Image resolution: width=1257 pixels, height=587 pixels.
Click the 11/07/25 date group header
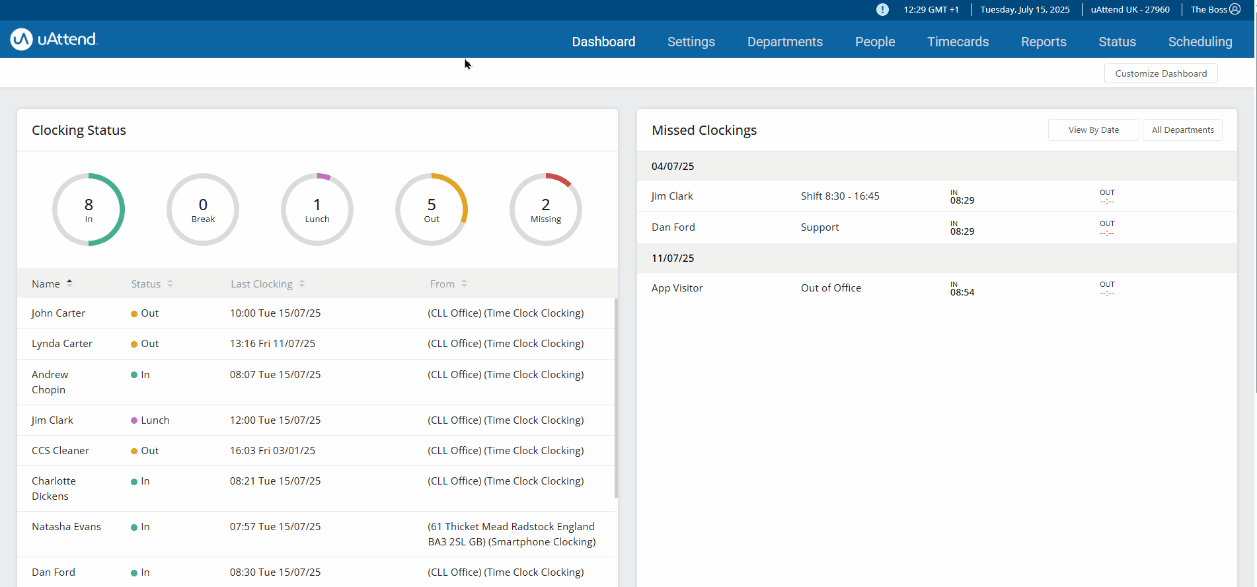(937, 258)
